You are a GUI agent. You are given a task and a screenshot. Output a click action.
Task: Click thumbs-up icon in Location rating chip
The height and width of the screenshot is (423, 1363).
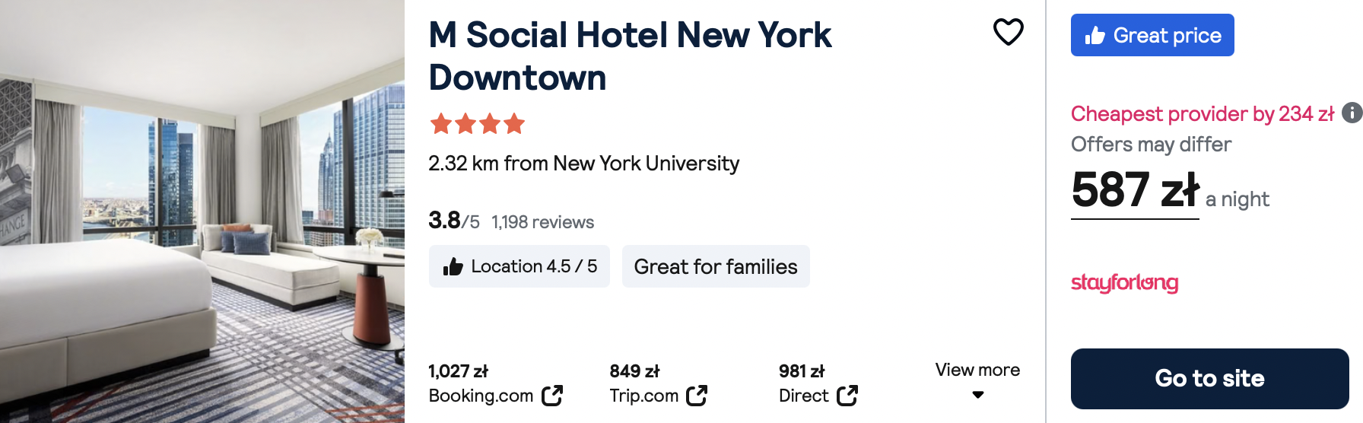453,266
